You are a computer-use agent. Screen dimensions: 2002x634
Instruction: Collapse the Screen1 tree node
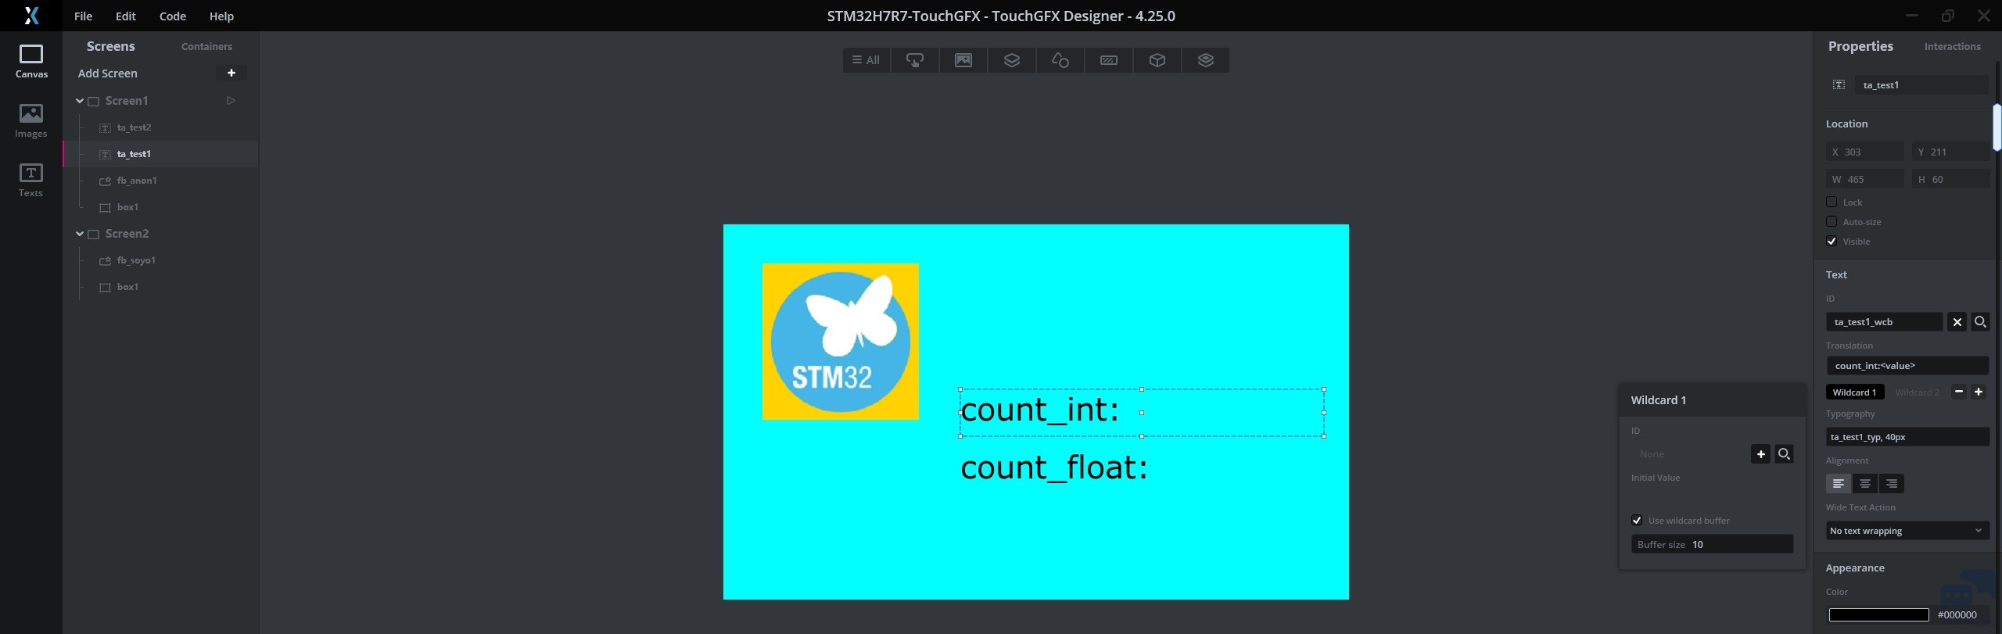pos(80,101)
